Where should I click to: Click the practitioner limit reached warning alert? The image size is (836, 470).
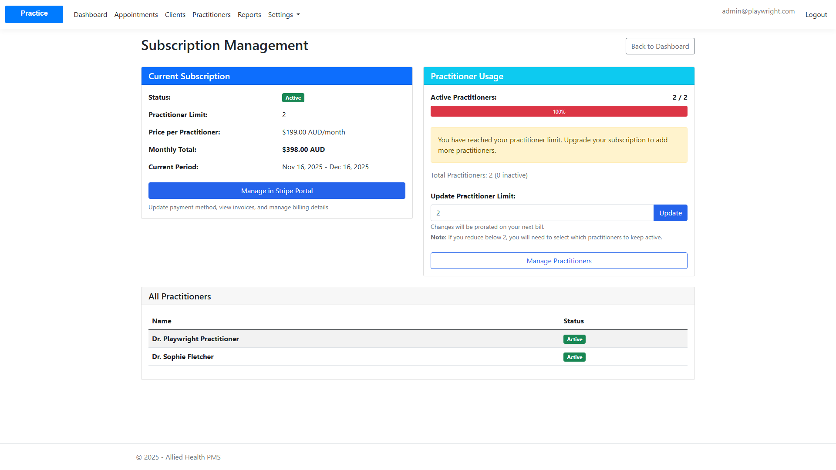[559, 145]
